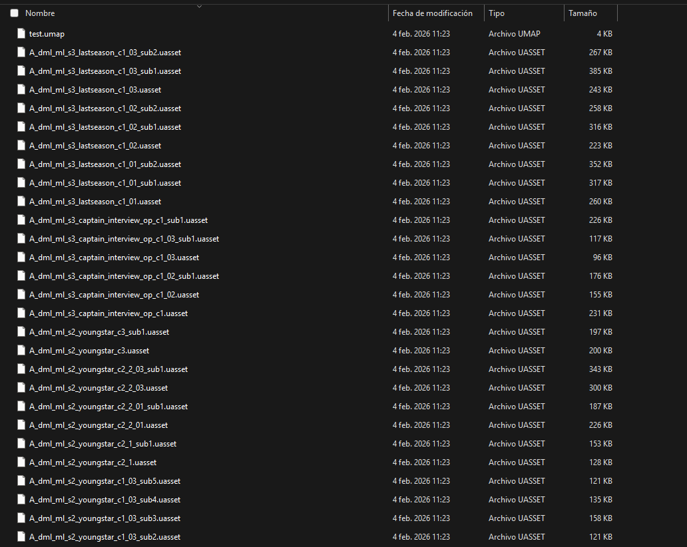This screenshot has height=547, width=687.
Task: Sort by the Tipo column header
Action: click(x=497, y=13)
